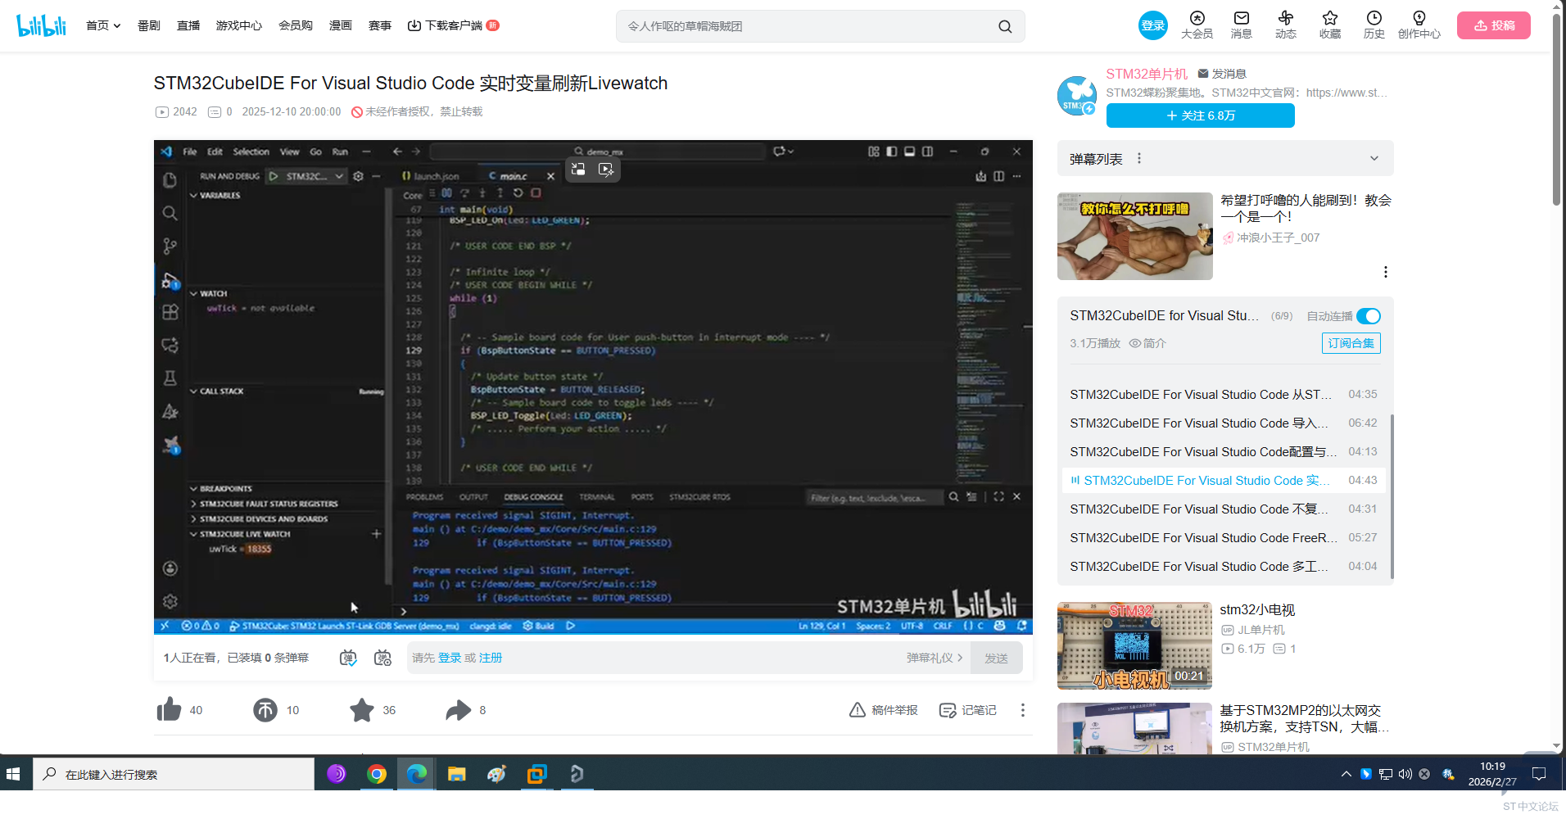Favorite the video with the star icon
Image resolution: width=1566 pixels, height=819 pixels.
click(x=362, y=709)
